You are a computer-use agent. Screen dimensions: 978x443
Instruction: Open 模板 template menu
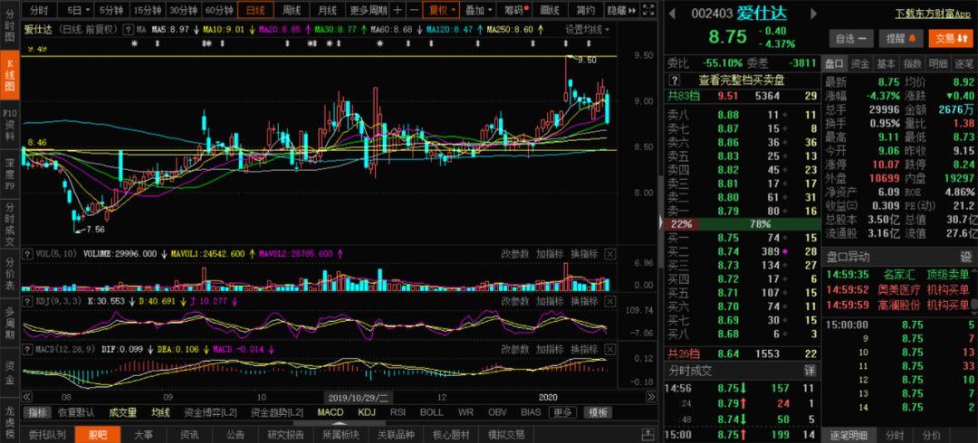click(597, 412)
